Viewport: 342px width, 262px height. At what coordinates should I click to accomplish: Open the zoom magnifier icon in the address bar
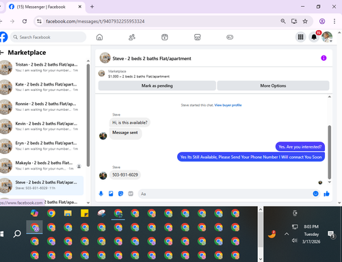[283, 21]
